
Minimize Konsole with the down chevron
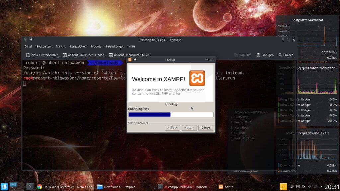pyautogui.click(x=283, y=40)
